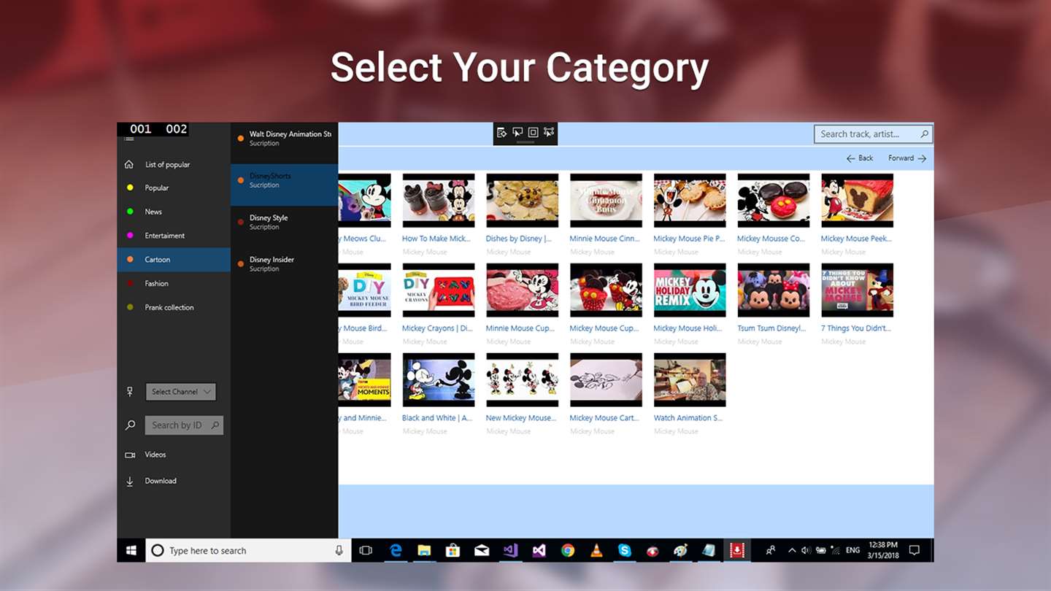Launch Microsoft Edge from taskbar
Image resolution: width=1051 pixels, height=591 pixels.
pos(396,551)
